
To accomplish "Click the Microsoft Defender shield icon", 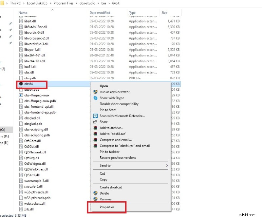I will pos(96,116).
